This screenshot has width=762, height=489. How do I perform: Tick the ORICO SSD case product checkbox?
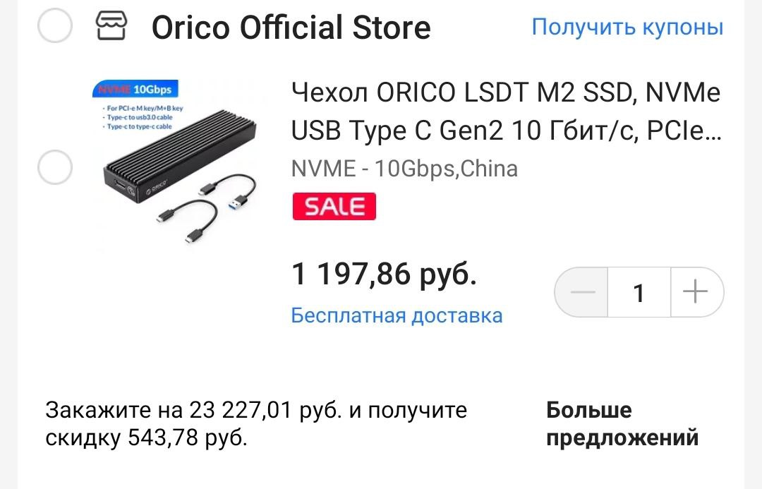(x=55, y=167)
